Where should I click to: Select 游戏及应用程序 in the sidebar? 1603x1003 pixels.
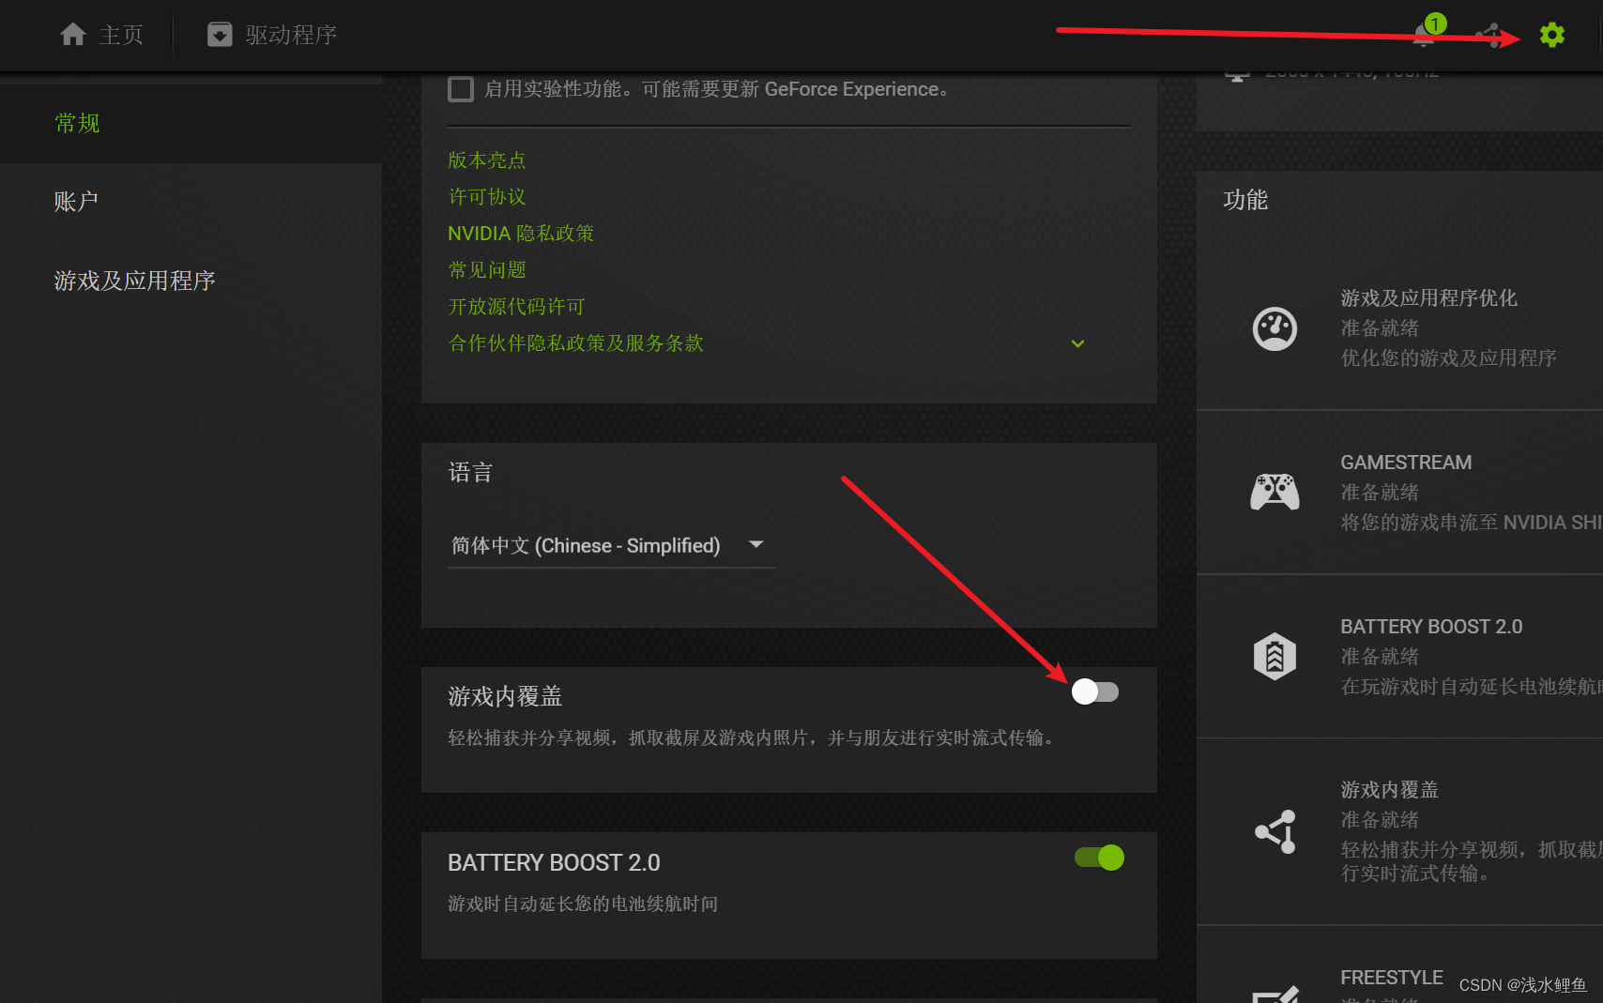[x=191, y=281]
